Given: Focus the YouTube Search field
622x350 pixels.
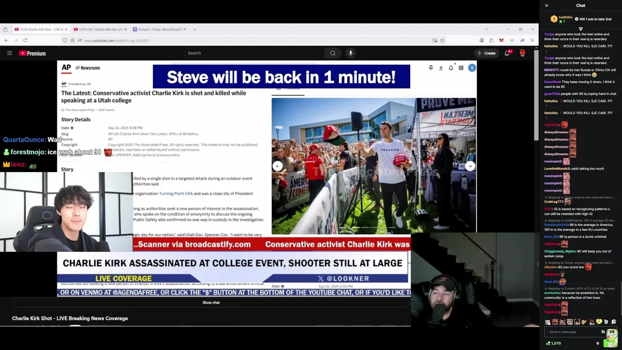Looking at the screenshot, I should pos(254,53).
